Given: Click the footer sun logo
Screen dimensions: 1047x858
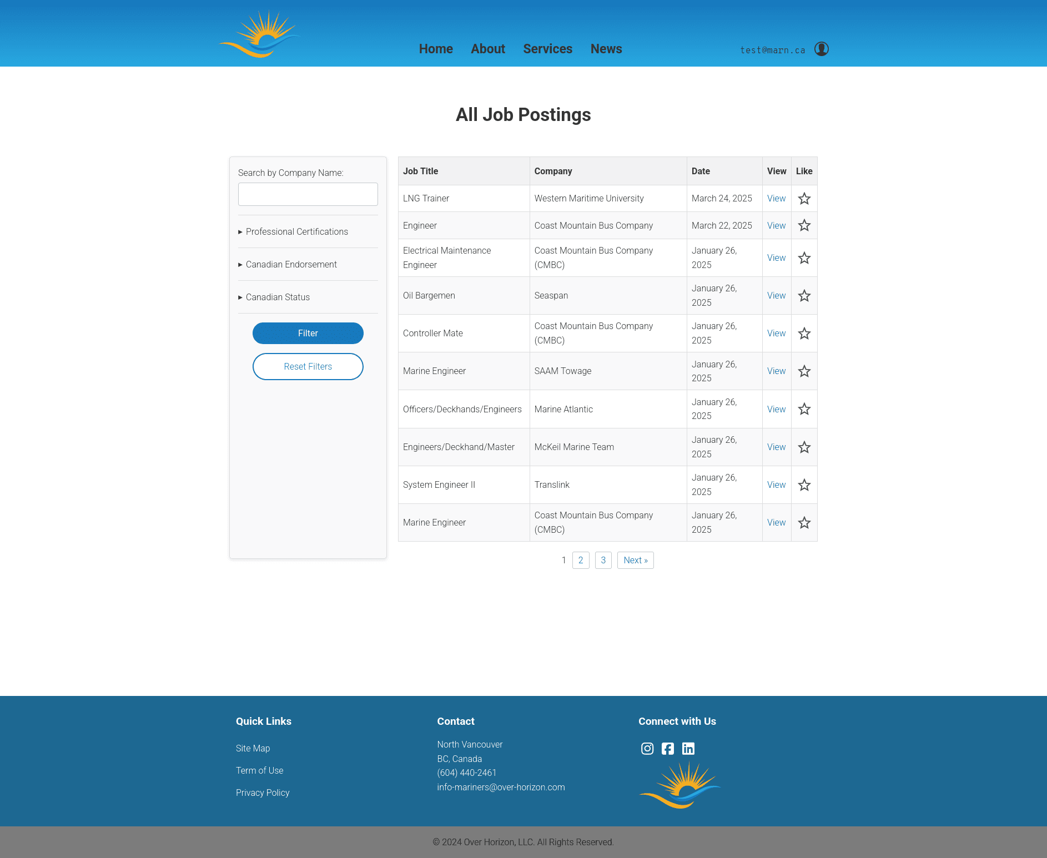Looking at the screenshot, I should click(679, 785).
